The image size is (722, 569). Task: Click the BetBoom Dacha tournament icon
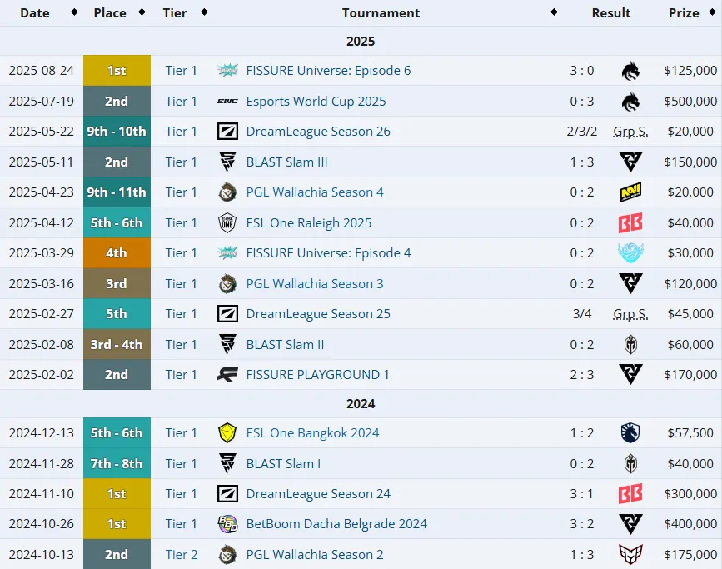click(227, 524)
